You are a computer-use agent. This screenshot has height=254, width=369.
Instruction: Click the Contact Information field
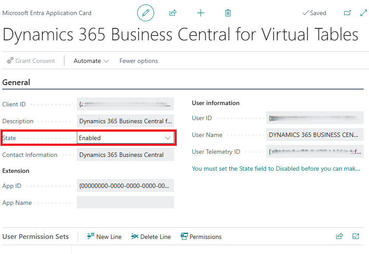(125, 155)
